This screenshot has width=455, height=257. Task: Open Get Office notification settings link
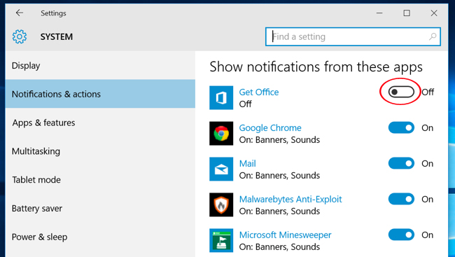(259, 92)
